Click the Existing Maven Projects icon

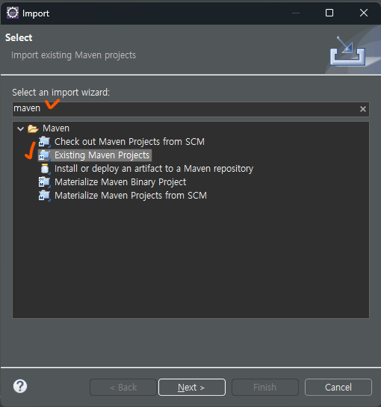(x=44, y=155)
